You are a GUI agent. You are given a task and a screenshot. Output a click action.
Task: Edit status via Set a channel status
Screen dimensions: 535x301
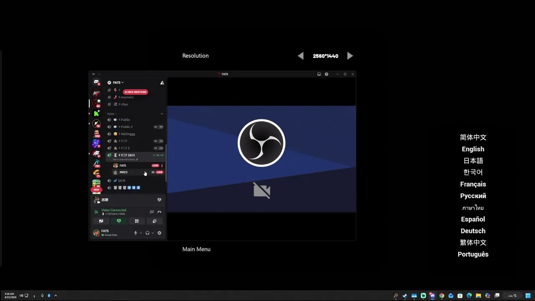coord(125,160)
